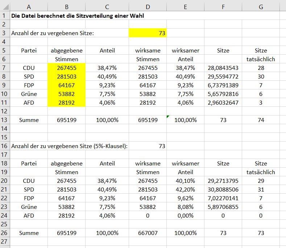The image size is (286, 248).
Task: Click yellow AFD votes cell B11
Action: (66, 103)
